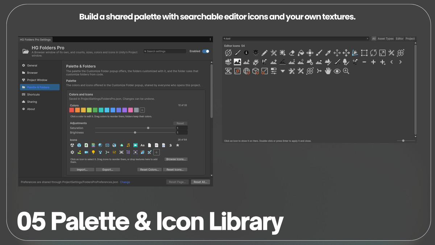The height and width of the screenshot is (245, 435).
Task: Select the globe icon with orange dot
Action: pyautogui.click(x=246, y=71)
